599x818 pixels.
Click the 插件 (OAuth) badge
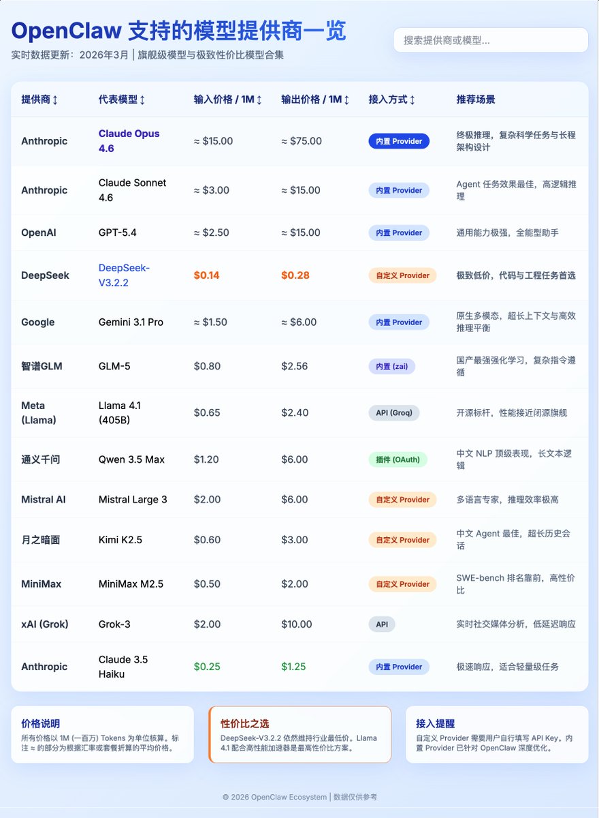click(398, 459)
